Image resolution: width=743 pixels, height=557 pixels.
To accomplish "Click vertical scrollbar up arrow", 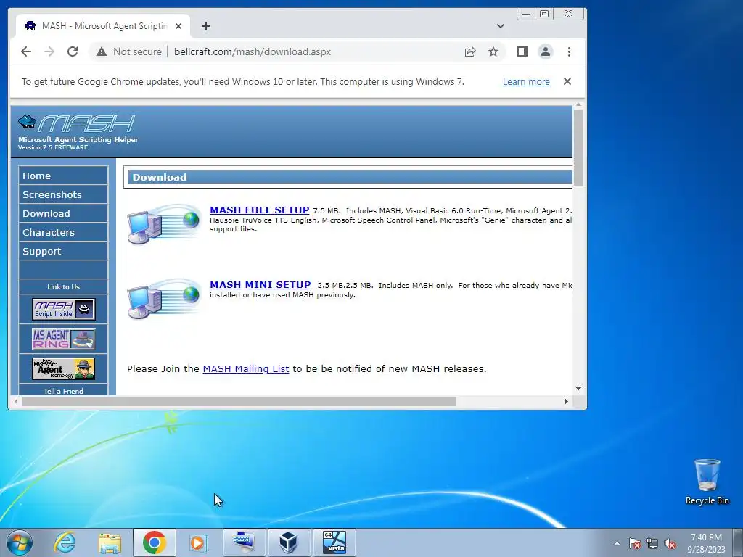I will (x=578, y=105).
